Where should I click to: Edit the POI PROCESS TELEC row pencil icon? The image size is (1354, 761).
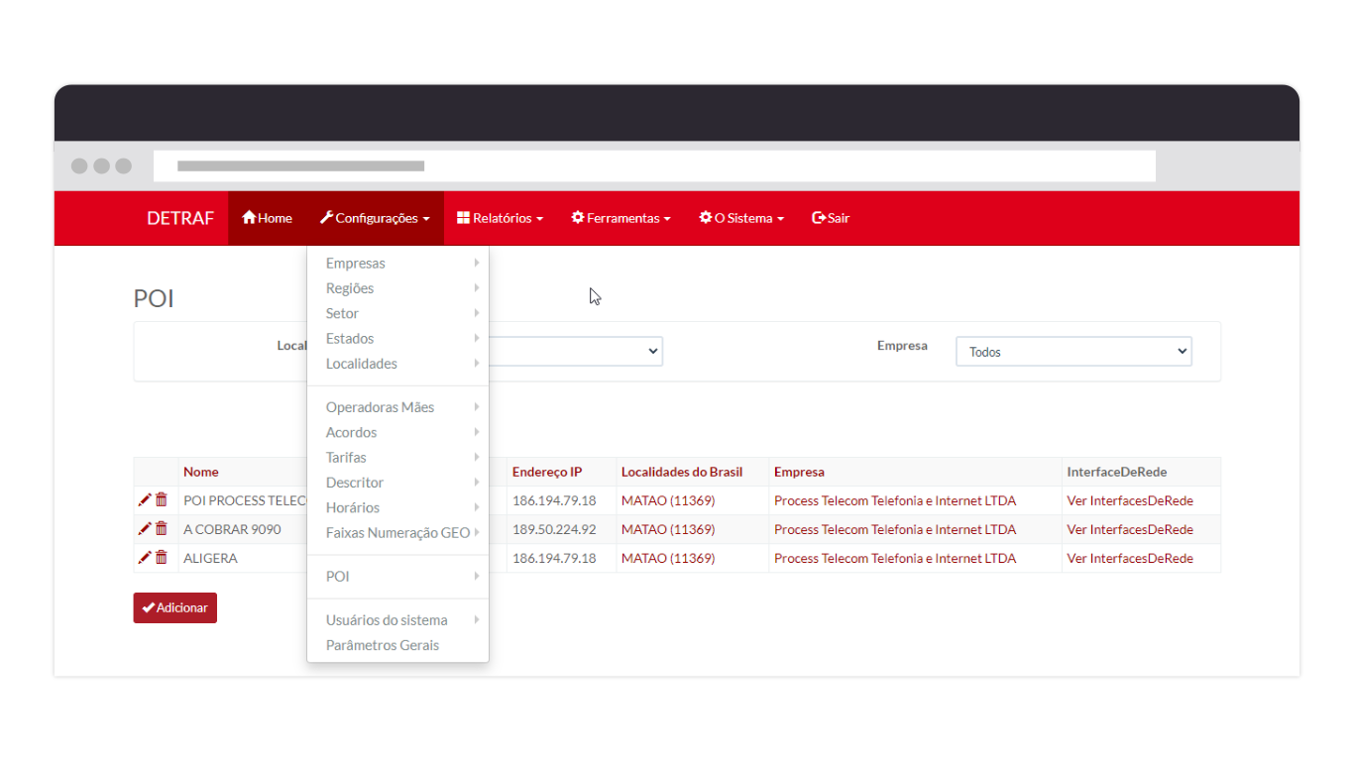click(x=145, y=500)
